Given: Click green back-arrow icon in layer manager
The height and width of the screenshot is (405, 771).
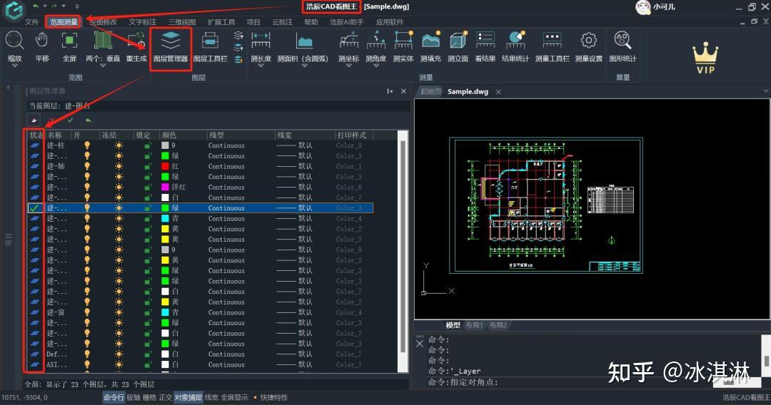Looking at the screenshot, I should (89, 120).
